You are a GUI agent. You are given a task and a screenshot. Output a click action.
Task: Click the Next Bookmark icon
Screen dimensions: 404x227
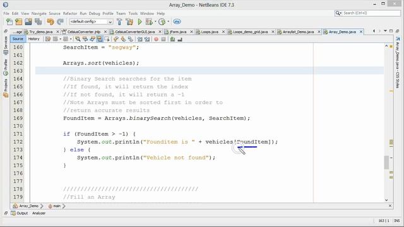(x=123, y=39)
